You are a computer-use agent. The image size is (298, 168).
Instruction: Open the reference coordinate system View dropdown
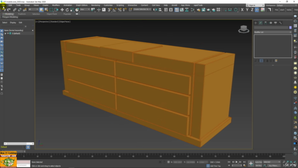[85, 9]
